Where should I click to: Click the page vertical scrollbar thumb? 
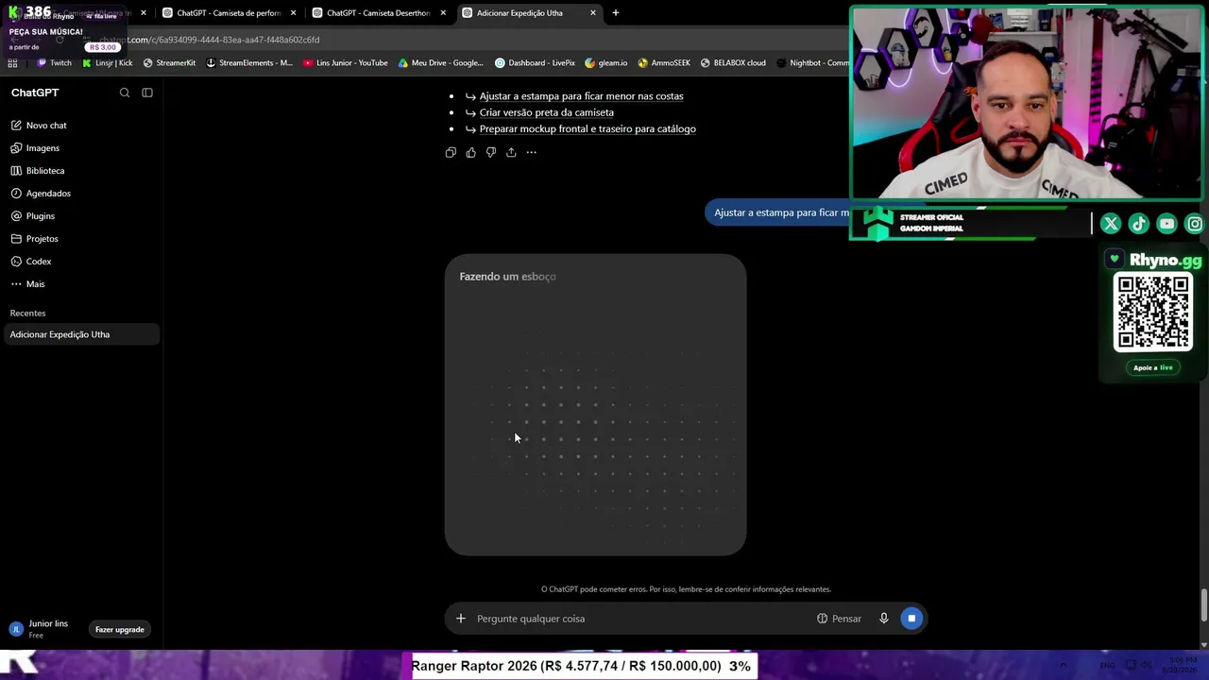point(1203,605)
